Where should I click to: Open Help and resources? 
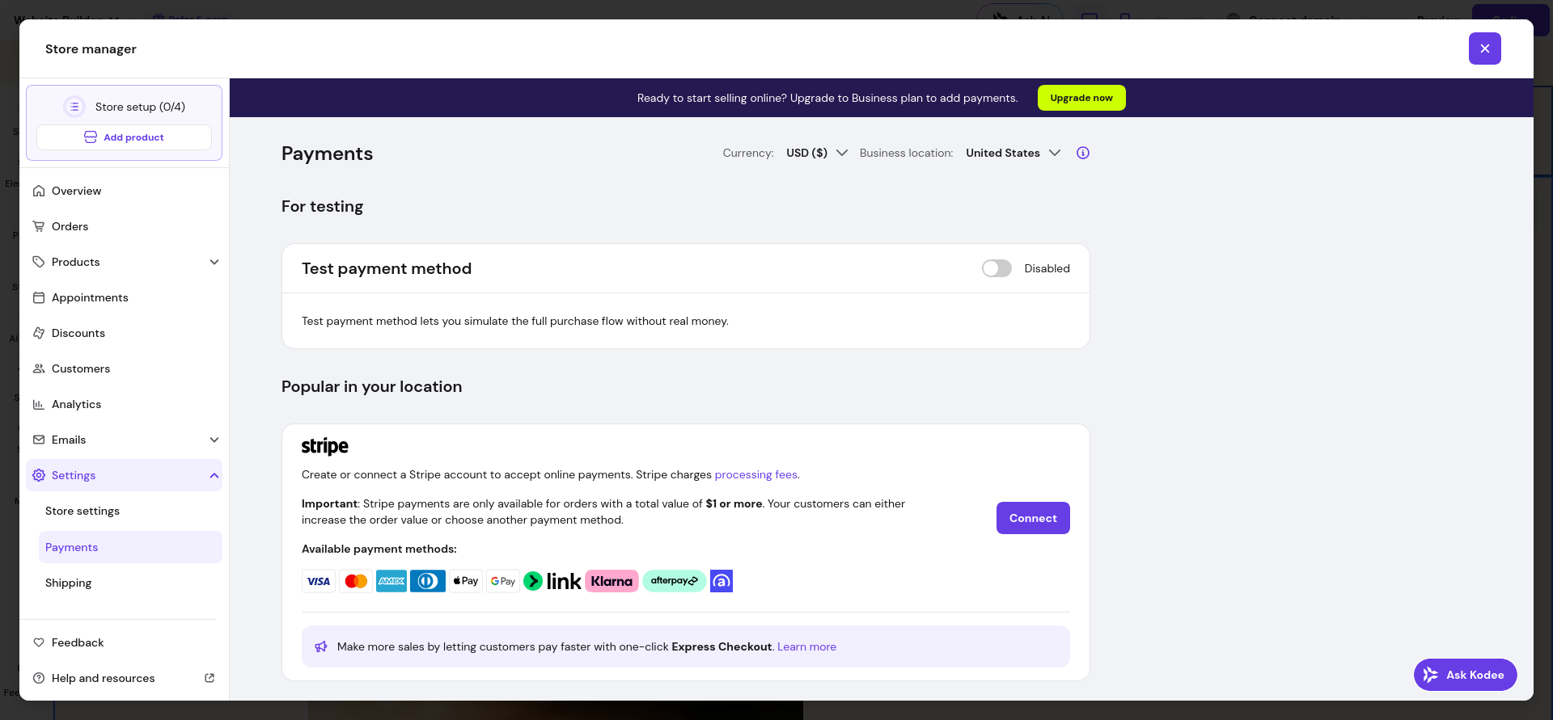click(x=124, y=678)
